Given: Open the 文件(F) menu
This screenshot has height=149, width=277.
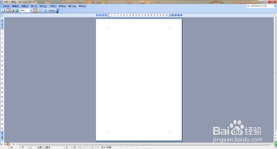Looking at the screenshot, I should pyautogui.click(x=6, y=6).
